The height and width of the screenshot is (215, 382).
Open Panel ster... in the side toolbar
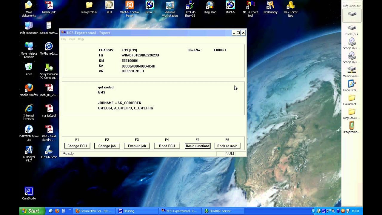(x=352, y=86)
